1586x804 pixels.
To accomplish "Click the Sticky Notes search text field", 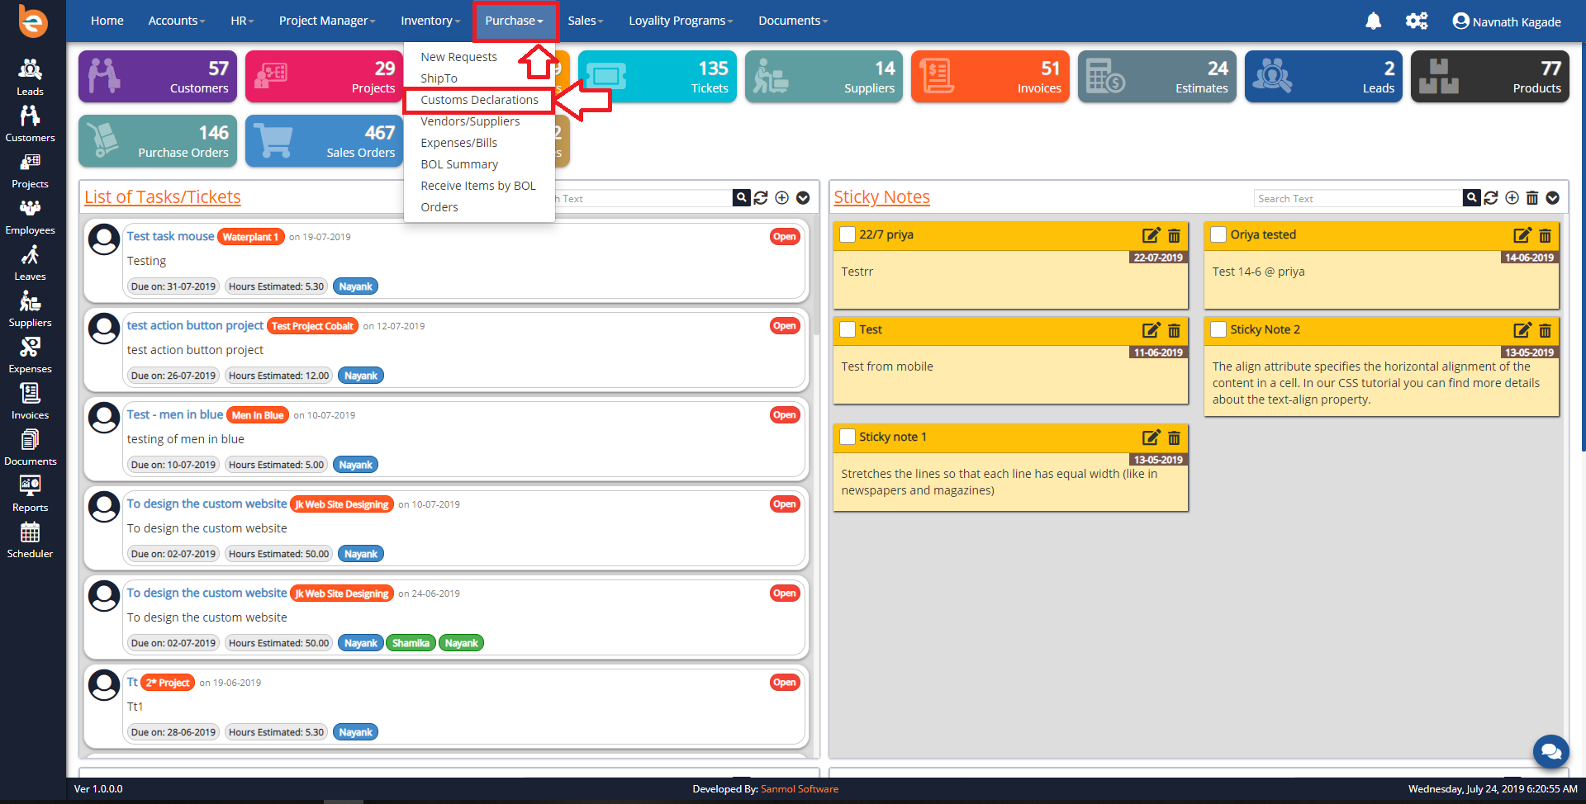I will point(1357,198).
